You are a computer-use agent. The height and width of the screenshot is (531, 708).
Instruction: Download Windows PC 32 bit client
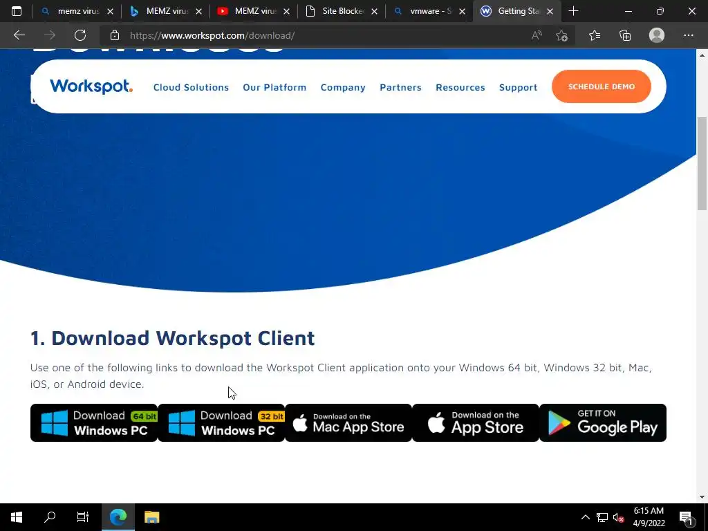[x=221, y=422]
